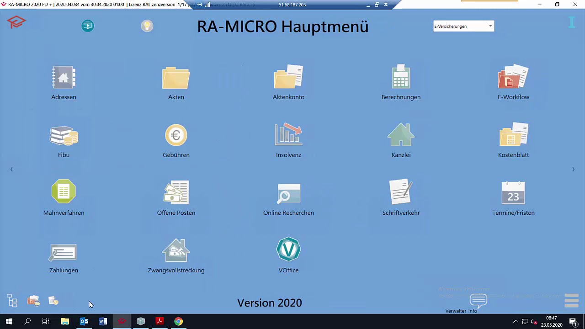Image resolution: width=585 pixels, height=329 pixels.
Task: Click the red folder icon beside tree icon
Action: click(x=33, y=301)
